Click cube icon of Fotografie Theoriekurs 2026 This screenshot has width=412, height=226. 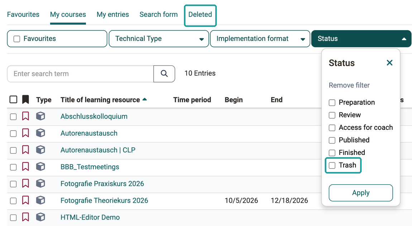tap(40, 200)
